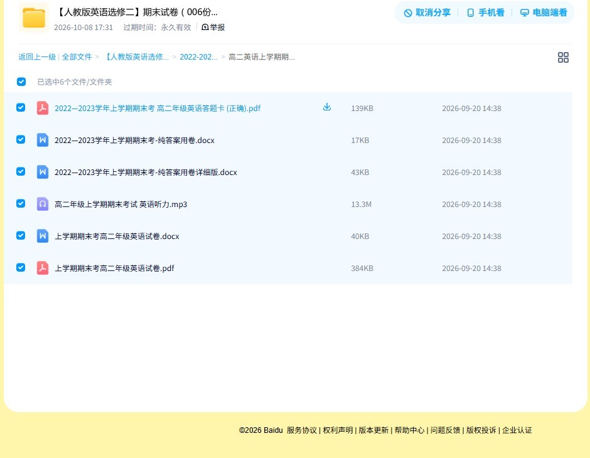Image resolution: width=590 pixels, height=458 pixels.
Task: Open 【人教版英语选修... breadcrumb folder
Action: [136, 57]
